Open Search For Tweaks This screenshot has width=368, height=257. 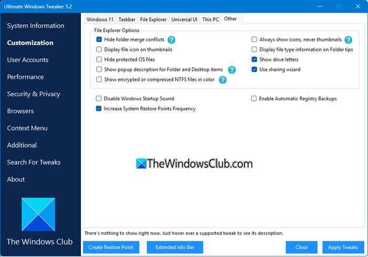tap(34, 162)
